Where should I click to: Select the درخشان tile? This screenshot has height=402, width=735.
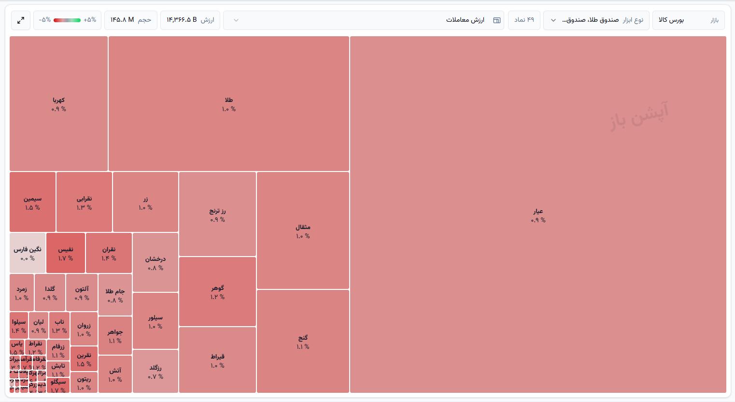coord(155,262)
